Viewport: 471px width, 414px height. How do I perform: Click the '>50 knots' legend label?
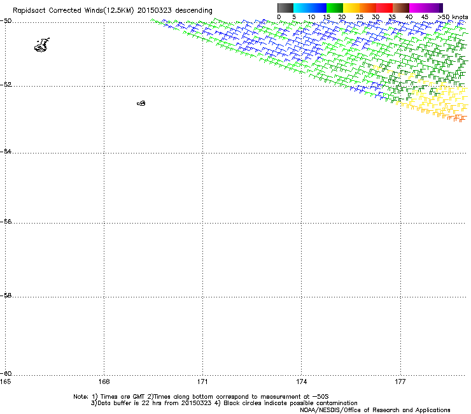pyautogui.click(x=453, y=17)
